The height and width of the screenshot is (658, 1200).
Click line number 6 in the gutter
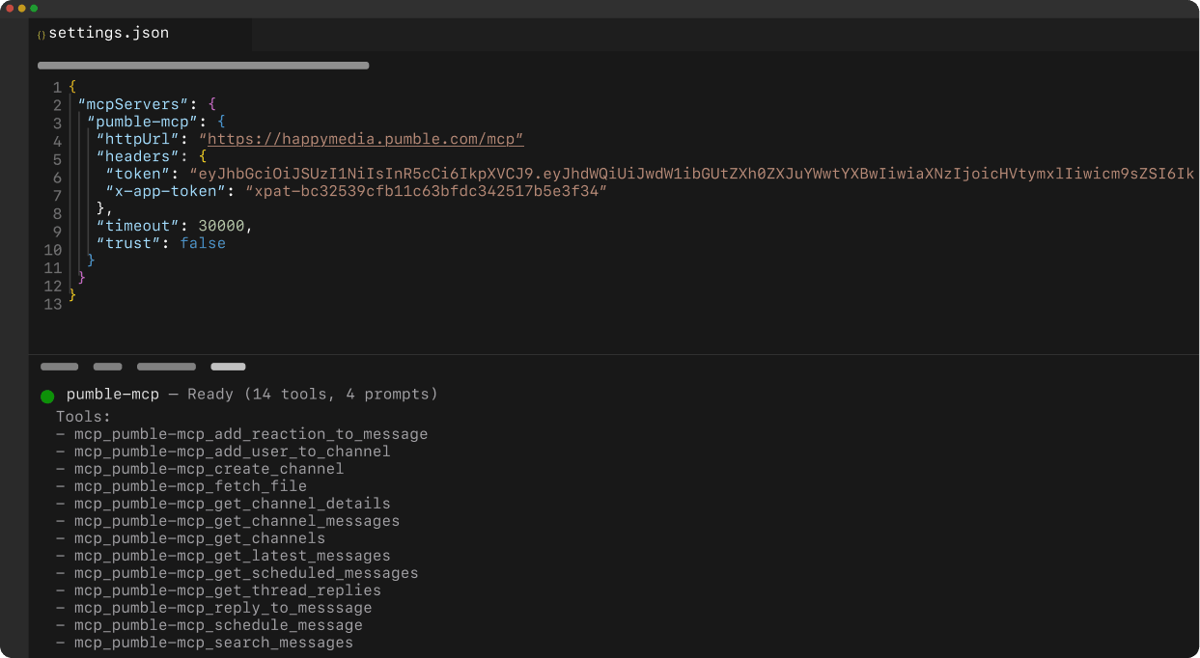[57, 178]
